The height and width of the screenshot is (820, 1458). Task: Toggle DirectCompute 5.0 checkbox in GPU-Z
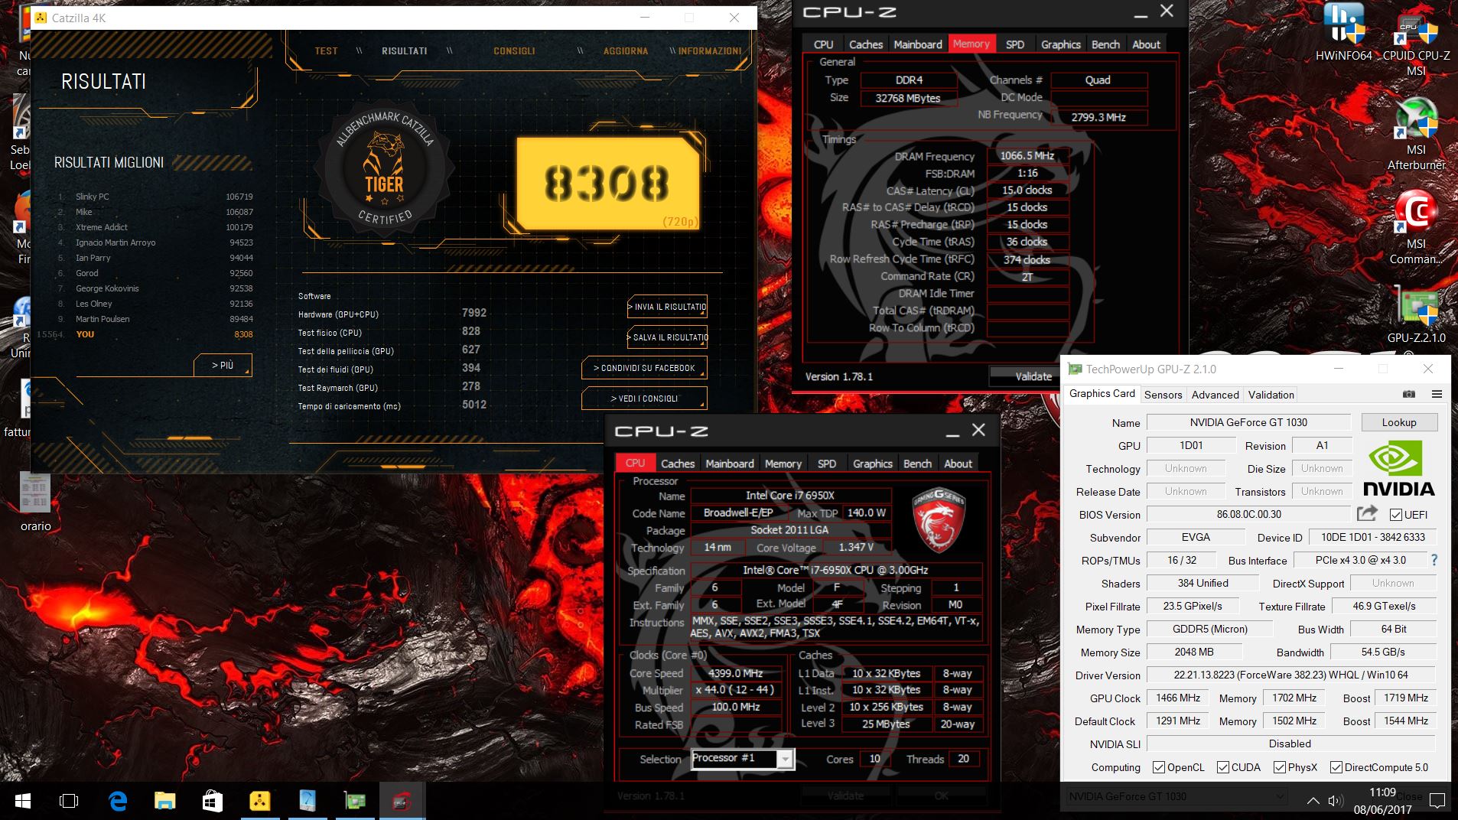1336,767
